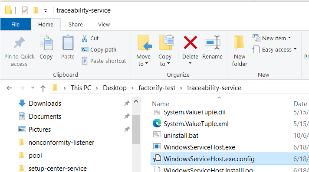
Task: Expand the chevron after This PC in path
Action: coord(97,88)
